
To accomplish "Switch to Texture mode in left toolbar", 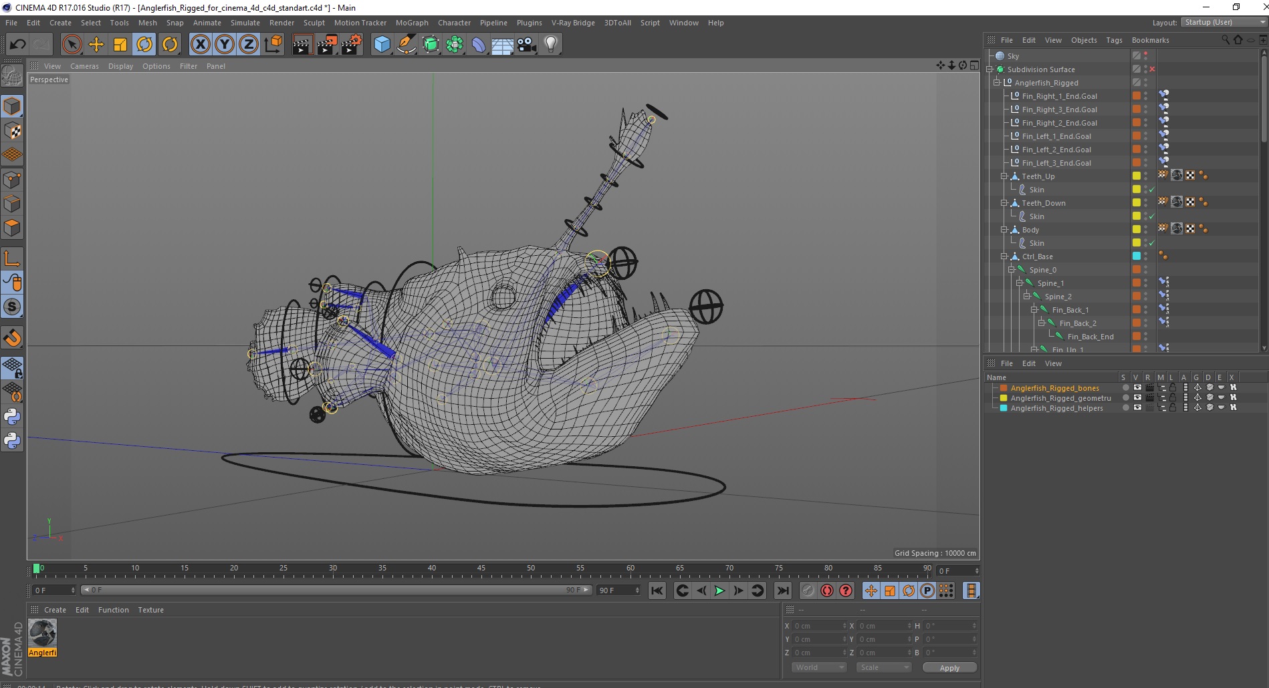I will [12, 131].
